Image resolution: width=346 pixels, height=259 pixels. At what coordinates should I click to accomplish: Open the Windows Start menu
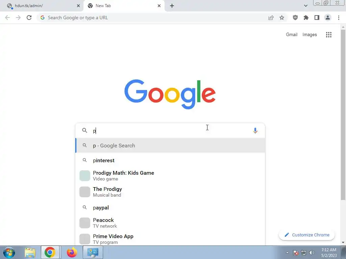coord(9,252)
